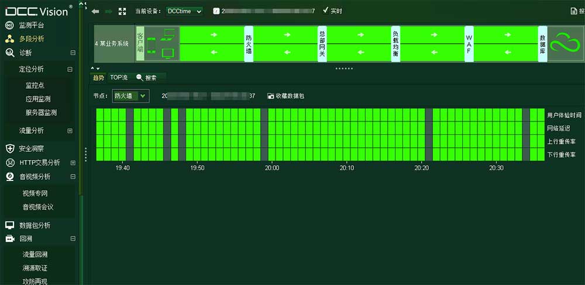Viewport: 585px width, 285px height.
Task: Click the 回溯 camera icon
Action: tap(10, 238)
